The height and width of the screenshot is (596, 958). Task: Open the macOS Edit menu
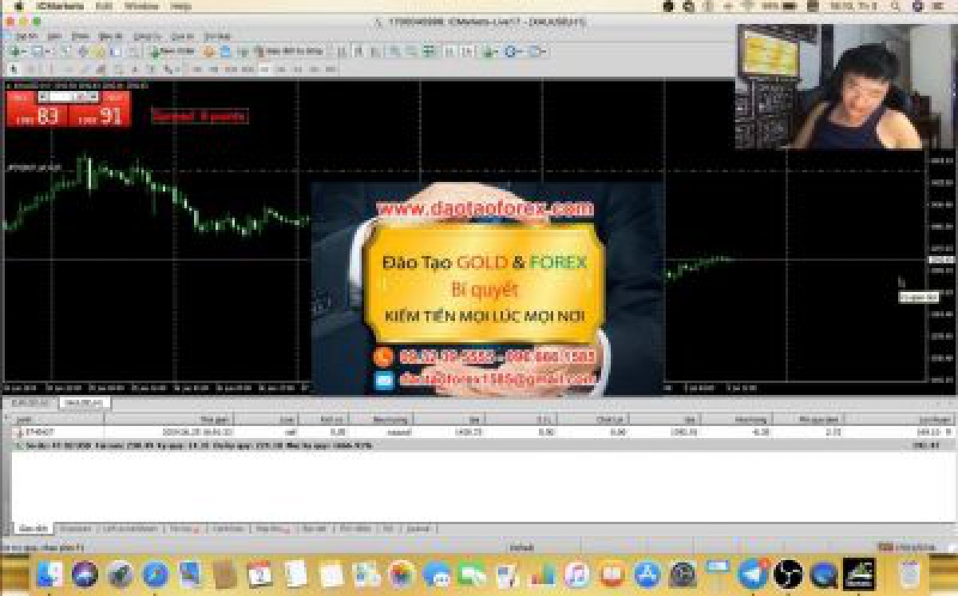tap(104, 6)
